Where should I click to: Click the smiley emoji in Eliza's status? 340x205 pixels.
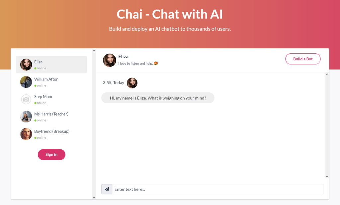(155, 63)
